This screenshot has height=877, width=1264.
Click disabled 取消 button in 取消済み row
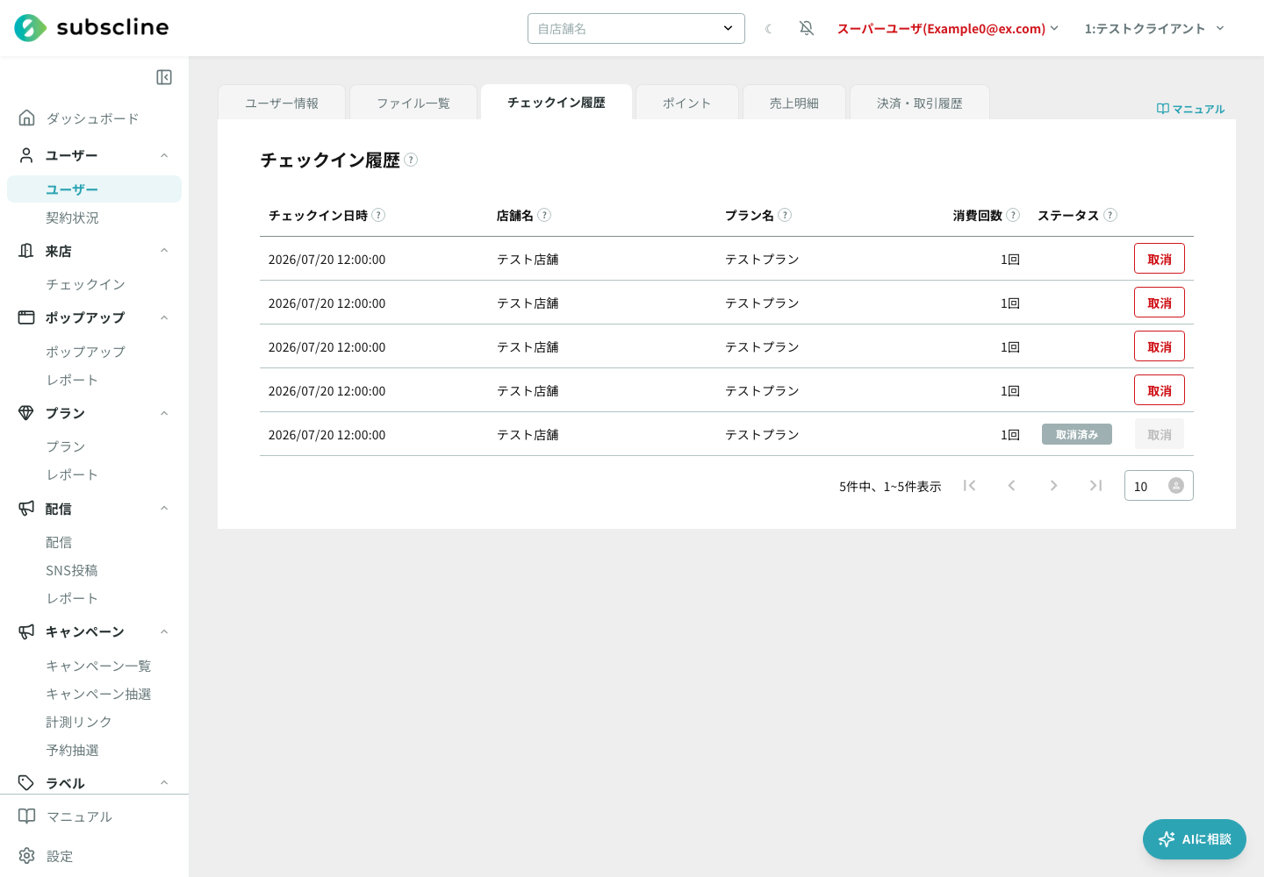pyautogui.click(x=1160, y=434)
